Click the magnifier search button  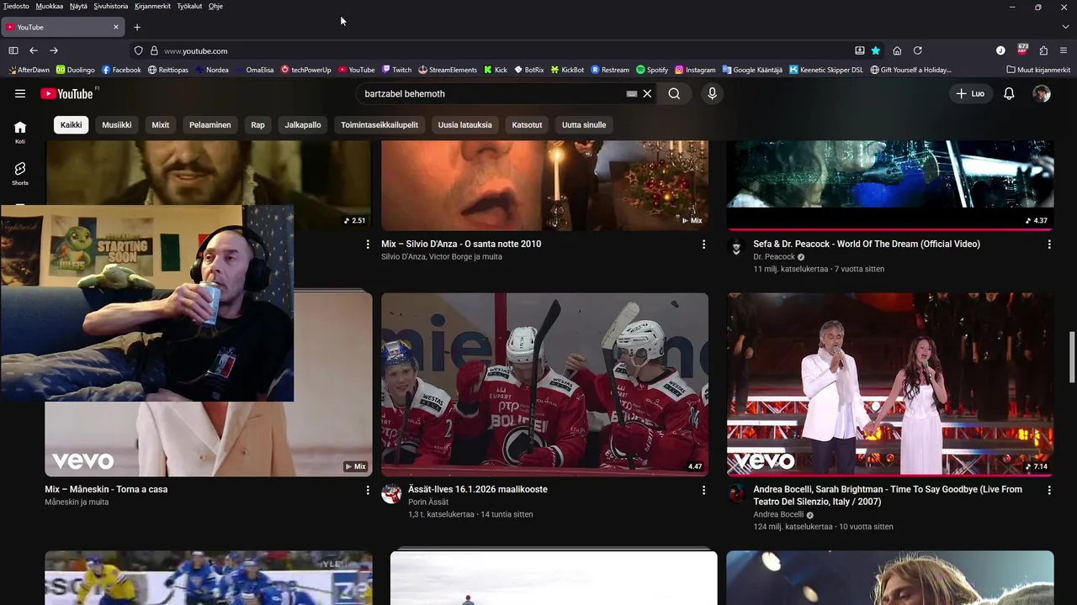674,93
